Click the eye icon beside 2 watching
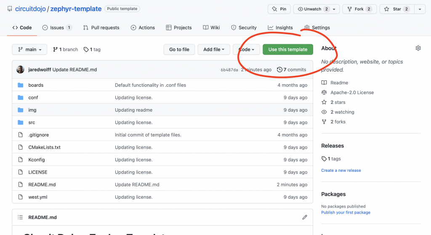The width and height of the screenshot is (431, 235). pyautogui.click(x=324, y=112)
